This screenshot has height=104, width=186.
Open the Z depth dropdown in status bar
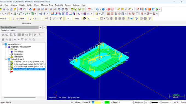pyautogui.click(x=103, y=102)
